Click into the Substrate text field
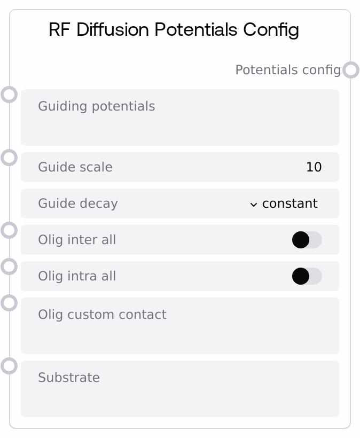Screen dimensions: 360x438 [x=179, y=395]
